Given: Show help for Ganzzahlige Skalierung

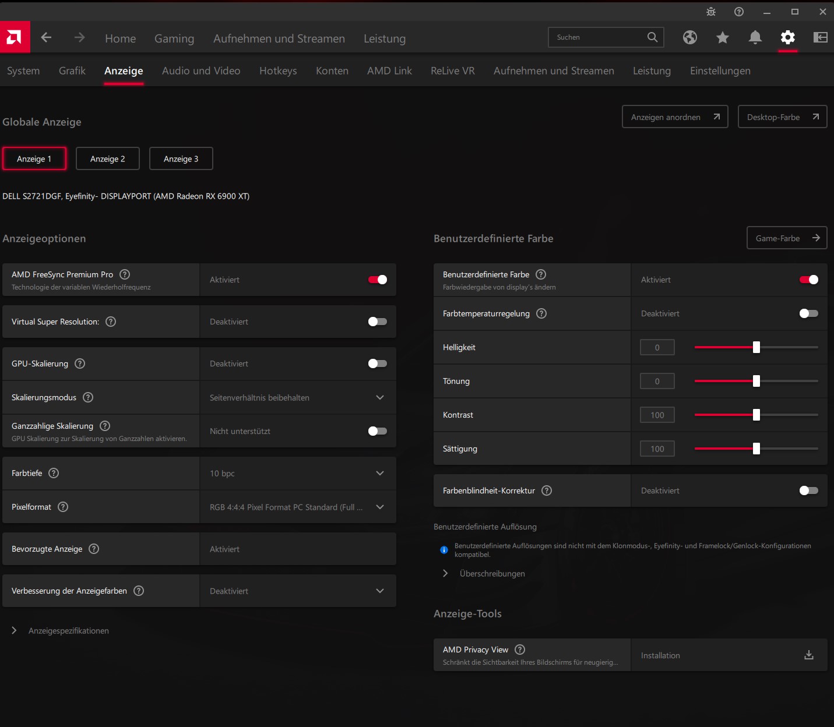Looking at the screenshot, I should (x=105, y=426).
